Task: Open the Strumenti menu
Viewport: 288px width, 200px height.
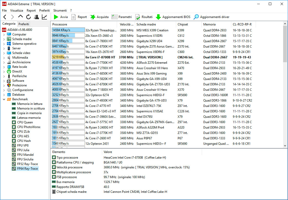Action: [x=60, y=11]
